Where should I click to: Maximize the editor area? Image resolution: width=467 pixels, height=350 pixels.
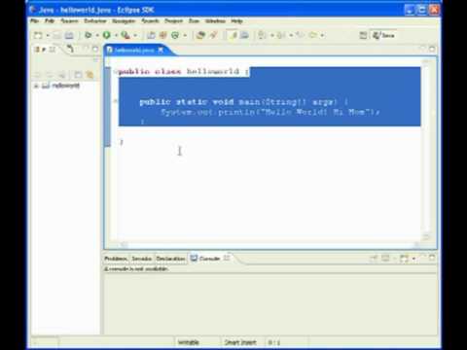[x=432, y=49]
